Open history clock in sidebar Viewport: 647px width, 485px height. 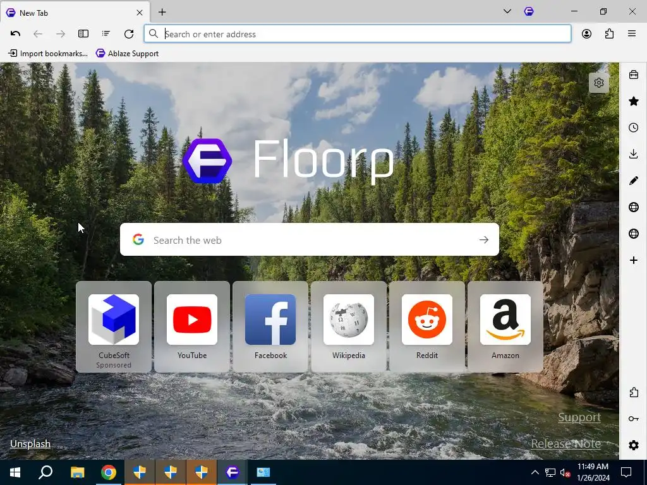click(633, 128)
